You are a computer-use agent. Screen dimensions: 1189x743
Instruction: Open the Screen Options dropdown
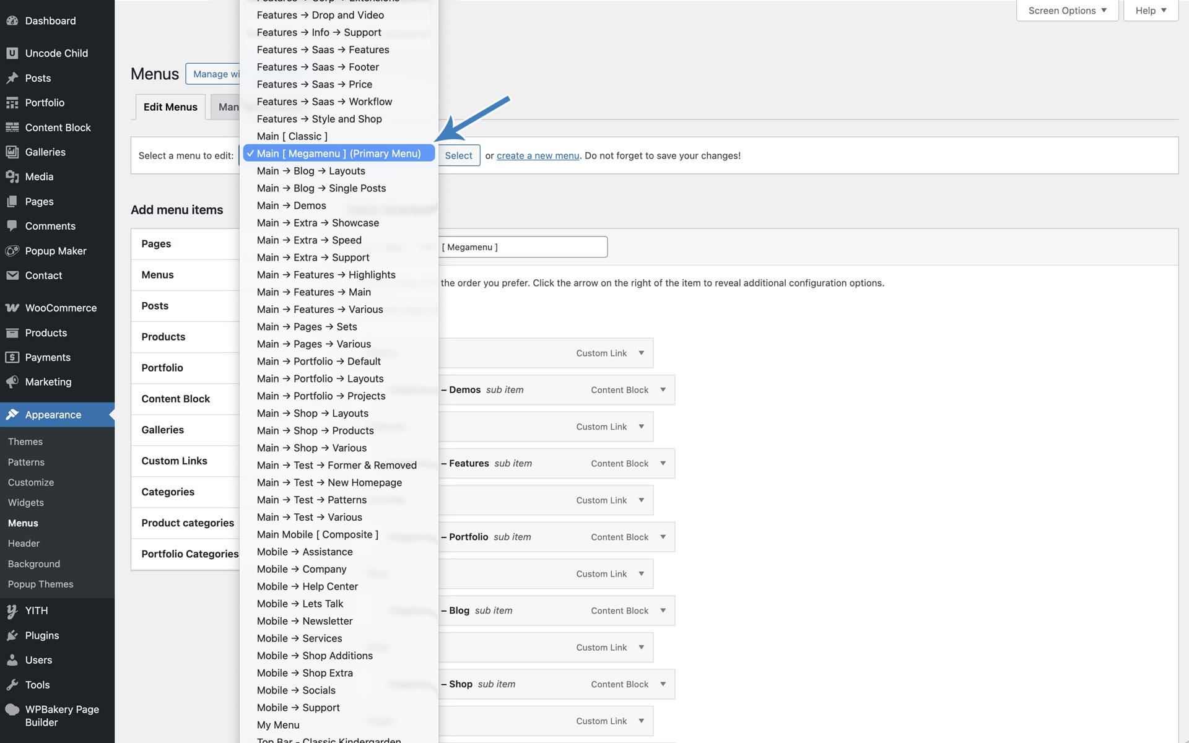coord(1067,11)
